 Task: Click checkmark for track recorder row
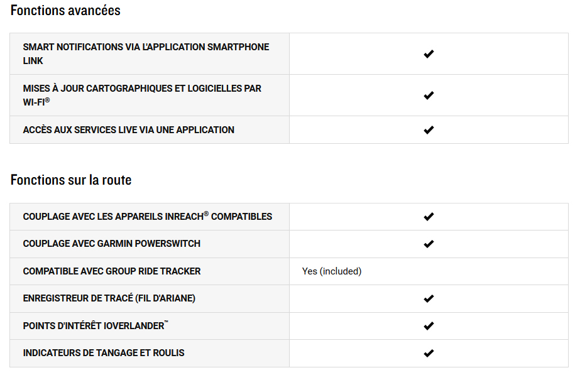429,298
